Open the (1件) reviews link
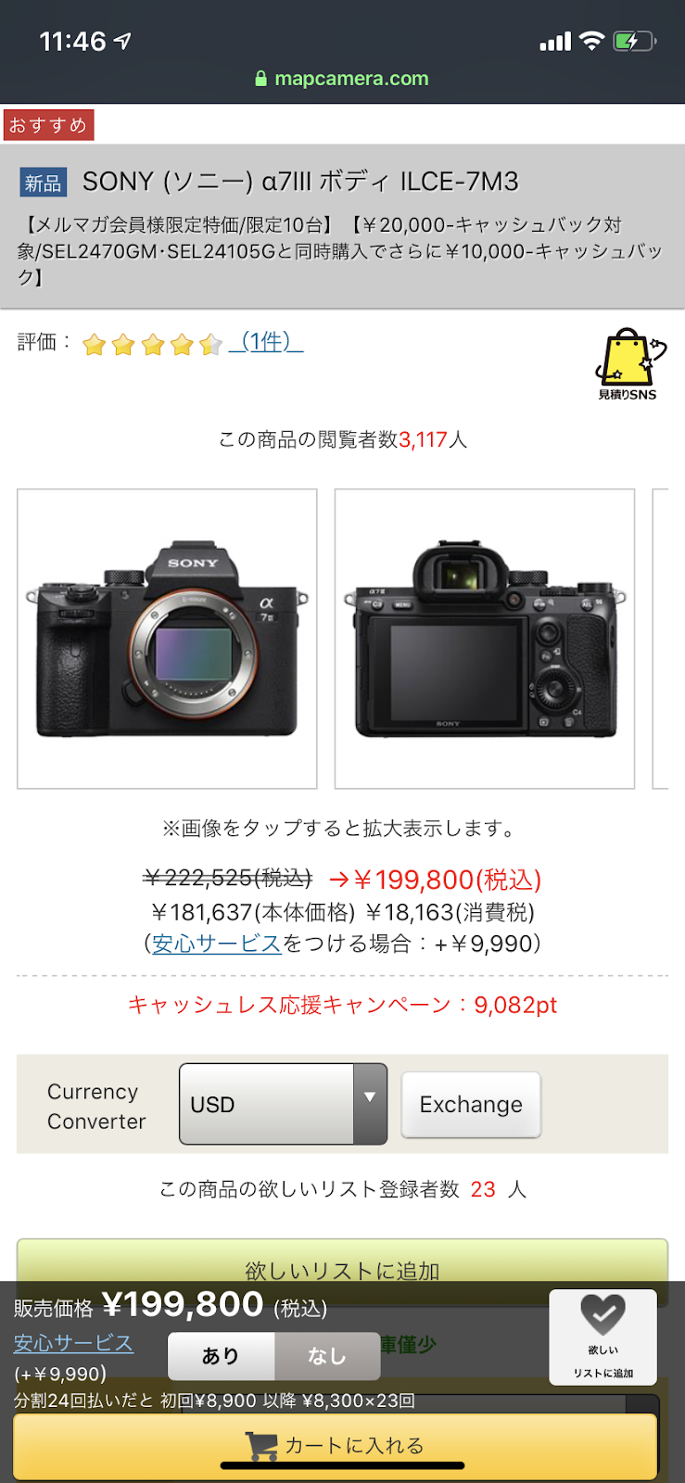Screen dimensions: 685x1483 [266, 342]
